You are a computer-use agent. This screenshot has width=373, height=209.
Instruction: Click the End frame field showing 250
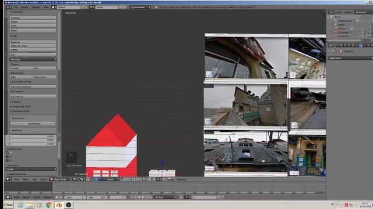click(97, 197)
